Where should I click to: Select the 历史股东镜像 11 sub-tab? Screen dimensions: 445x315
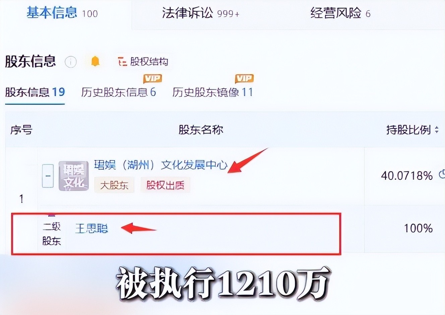click(212, 92)
